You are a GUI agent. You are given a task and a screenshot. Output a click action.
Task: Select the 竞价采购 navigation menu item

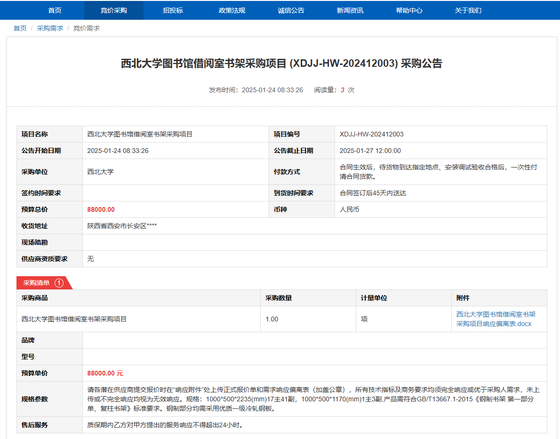click(113, 10)
